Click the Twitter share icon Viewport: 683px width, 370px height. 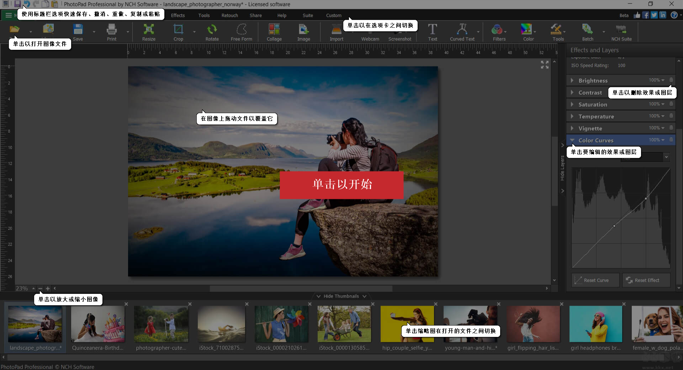(654, 15)
